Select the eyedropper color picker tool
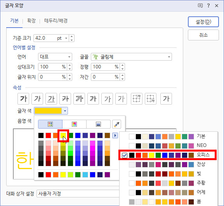 coord(117,124)
